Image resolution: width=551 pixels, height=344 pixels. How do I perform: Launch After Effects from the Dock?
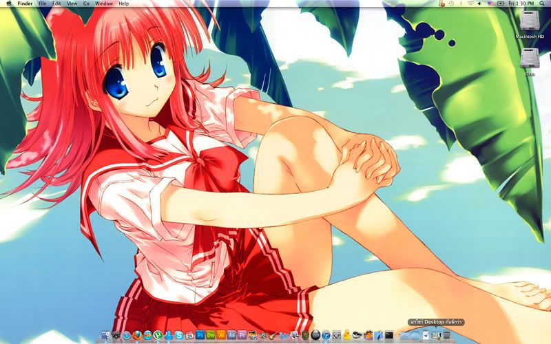click(231, 336)
